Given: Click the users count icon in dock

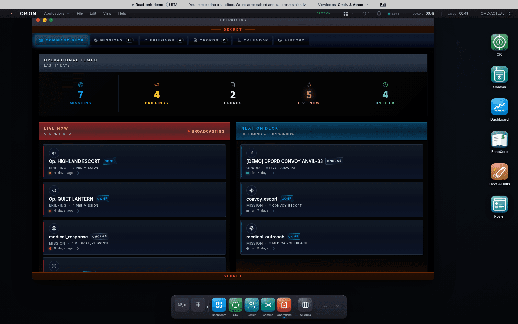Looking at the screenshot, I should 182,305.
